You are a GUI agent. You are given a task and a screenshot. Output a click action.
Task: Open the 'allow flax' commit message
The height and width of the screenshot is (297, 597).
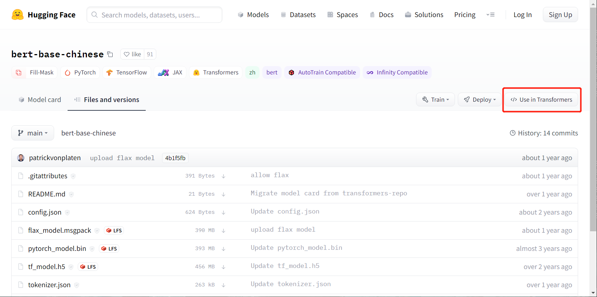coord(270,175)
